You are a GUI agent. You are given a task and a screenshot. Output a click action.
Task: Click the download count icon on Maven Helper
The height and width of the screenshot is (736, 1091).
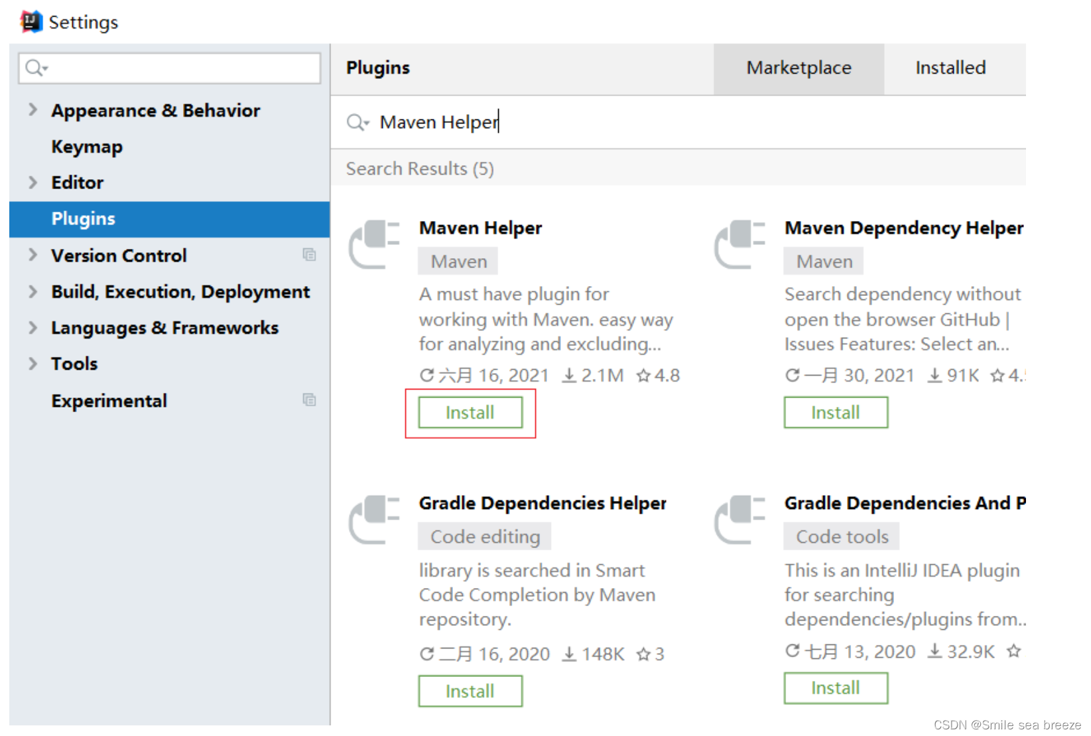click(569, 376)
